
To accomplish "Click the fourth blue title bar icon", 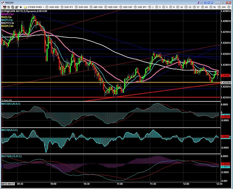I will tap(208, 3).
